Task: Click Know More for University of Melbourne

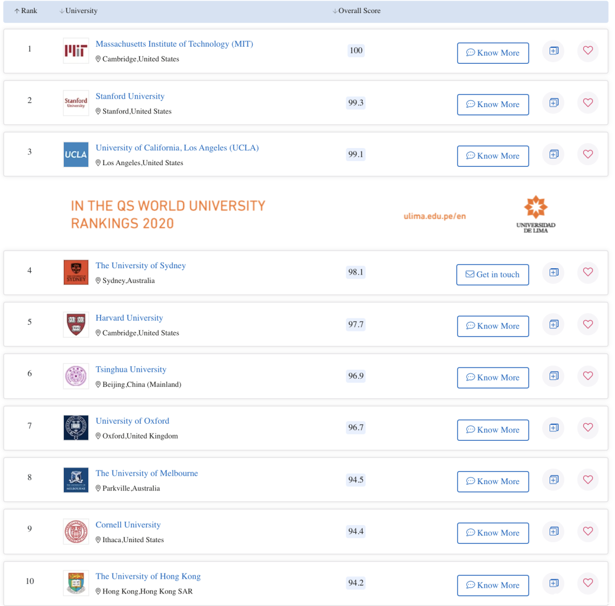Action: [493, 482]
